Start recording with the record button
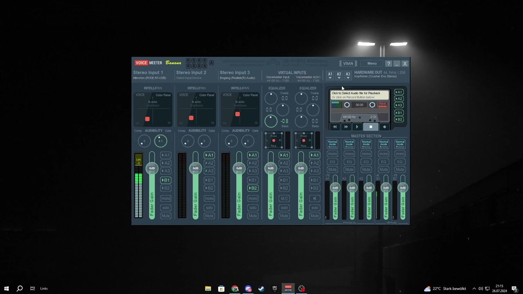Screen dimensions: 523x294 tap(384, 127)
